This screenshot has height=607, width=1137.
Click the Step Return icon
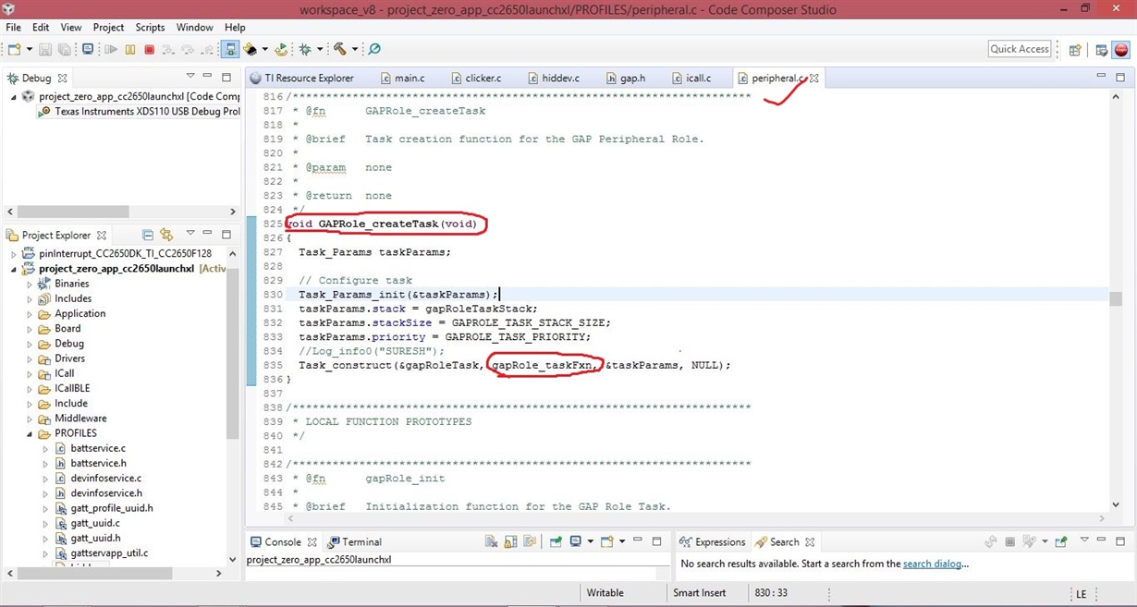click(207, 49)
